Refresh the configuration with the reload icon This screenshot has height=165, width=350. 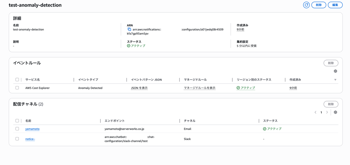[x=306, y=5]
